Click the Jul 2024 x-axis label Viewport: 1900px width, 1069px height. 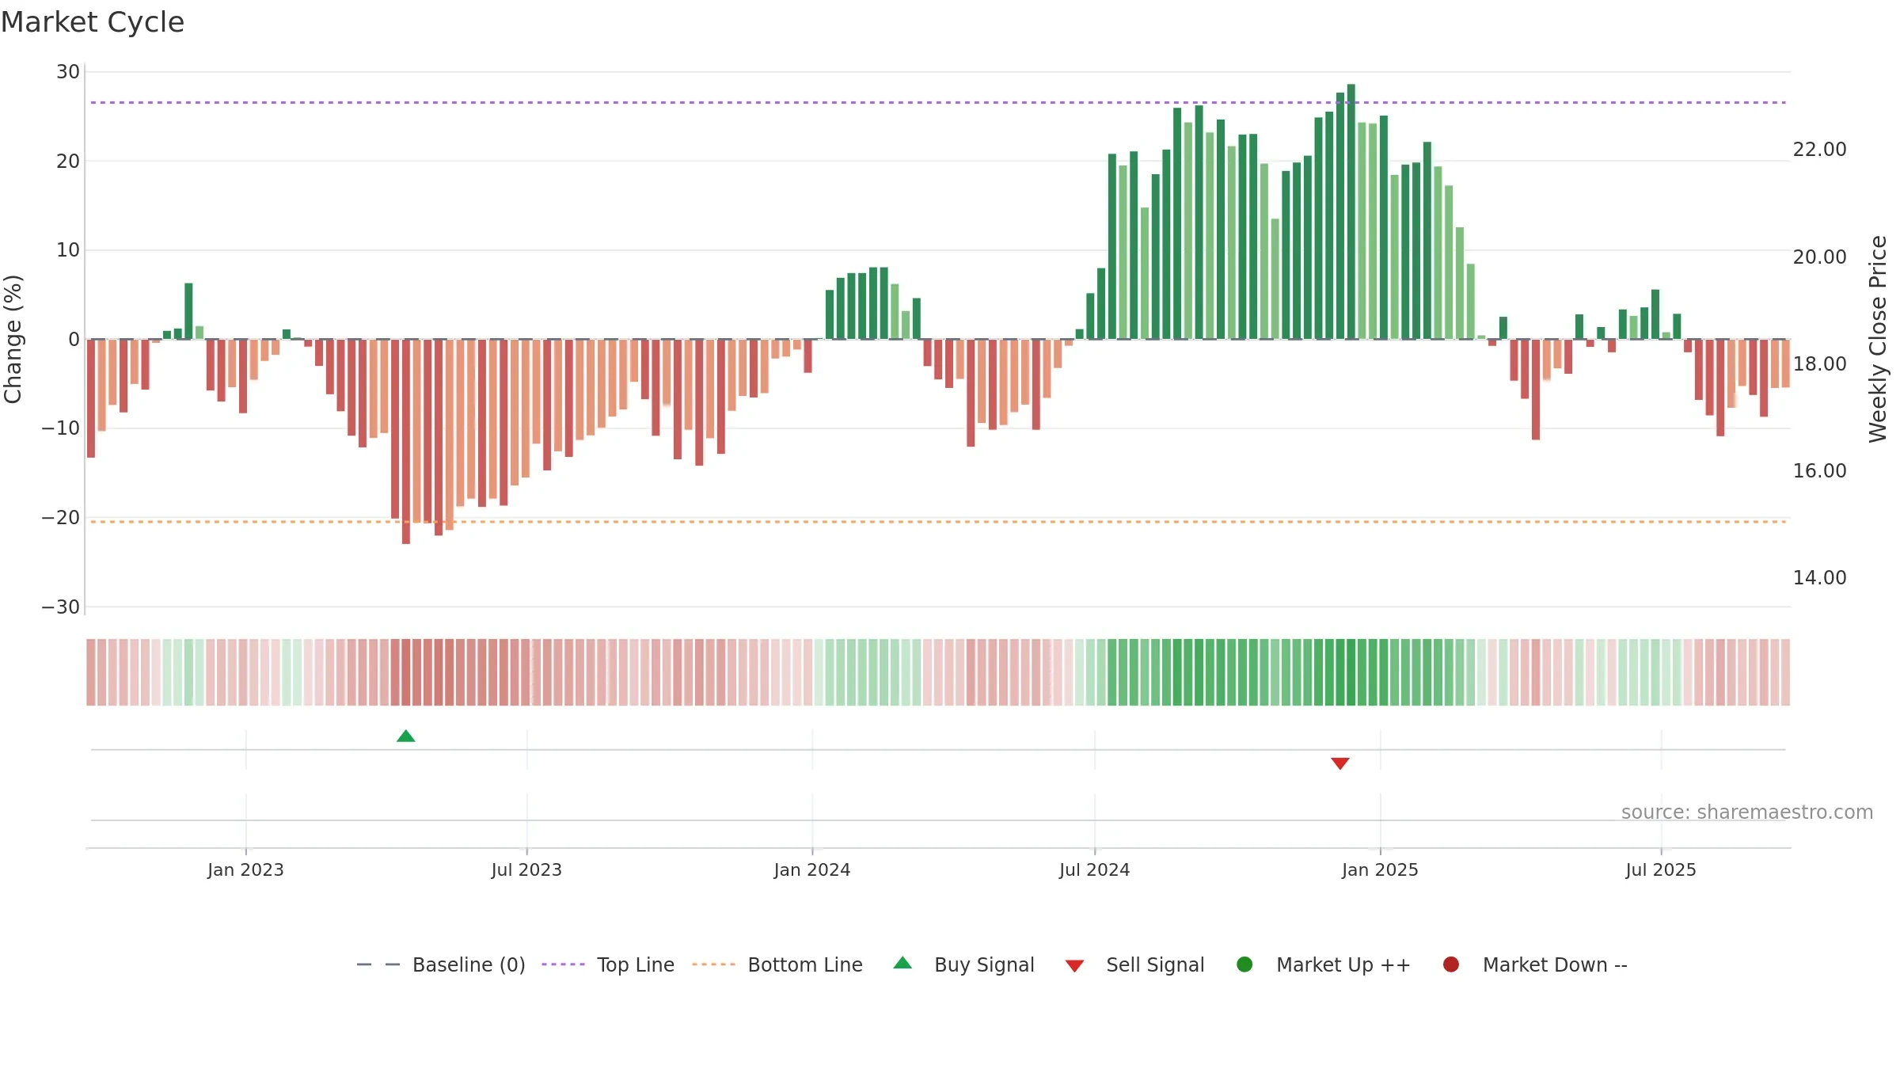[x=1095, y=870]
